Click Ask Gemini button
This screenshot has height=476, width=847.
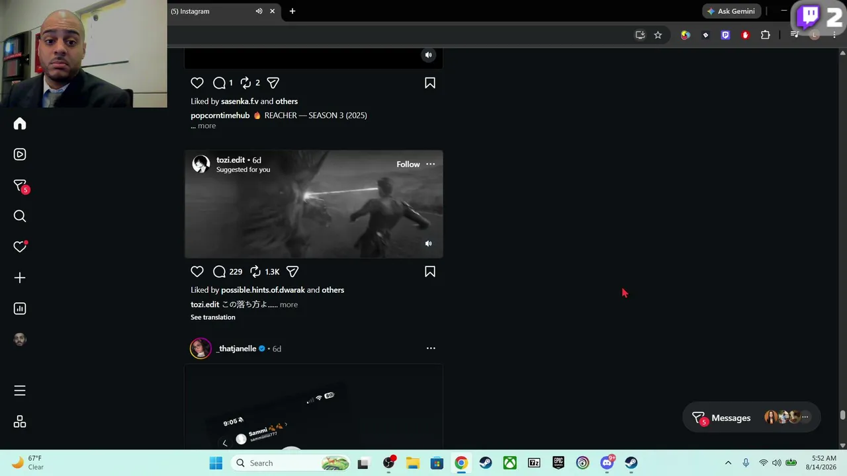tap(732, 11)
